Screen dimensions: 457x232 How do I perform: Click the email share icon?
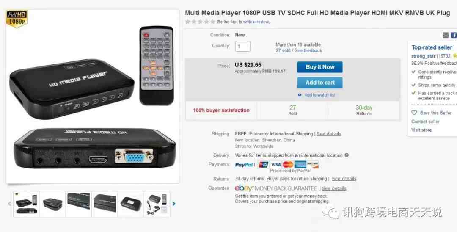(x=446, y=35)
